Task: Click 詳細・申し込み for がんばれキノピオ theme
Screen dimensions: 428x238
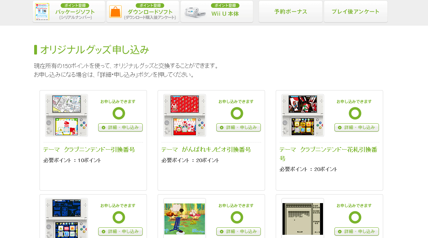Action: 239,128
